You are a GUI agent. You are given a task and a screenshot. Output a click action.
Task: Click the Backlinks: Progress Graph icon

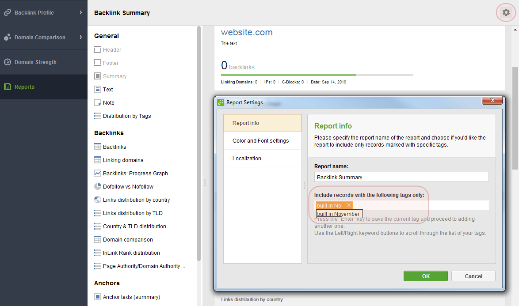point(98,173)
